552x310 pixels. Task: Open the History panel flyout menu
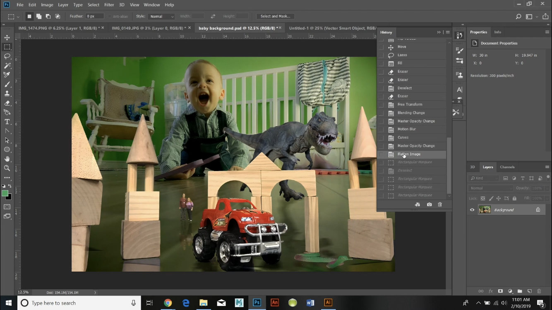[447, 32]
